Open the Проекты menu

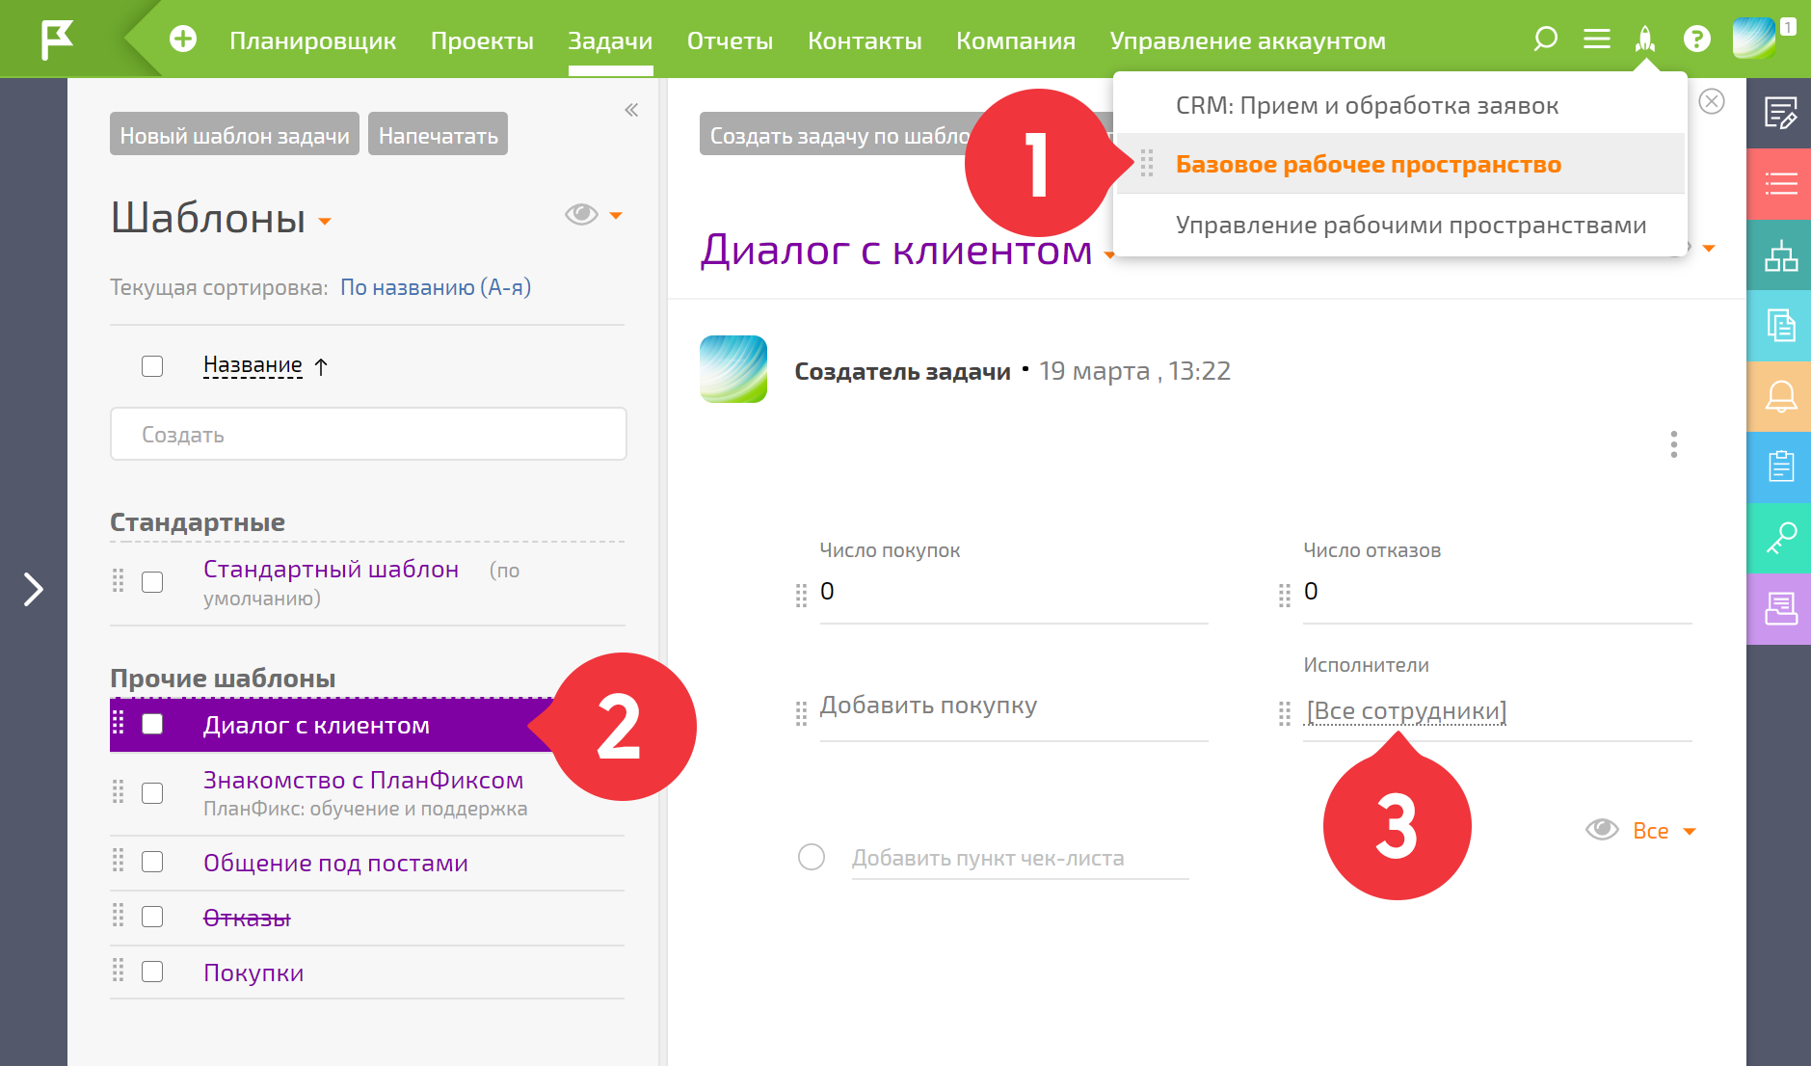tap(482, 40)
